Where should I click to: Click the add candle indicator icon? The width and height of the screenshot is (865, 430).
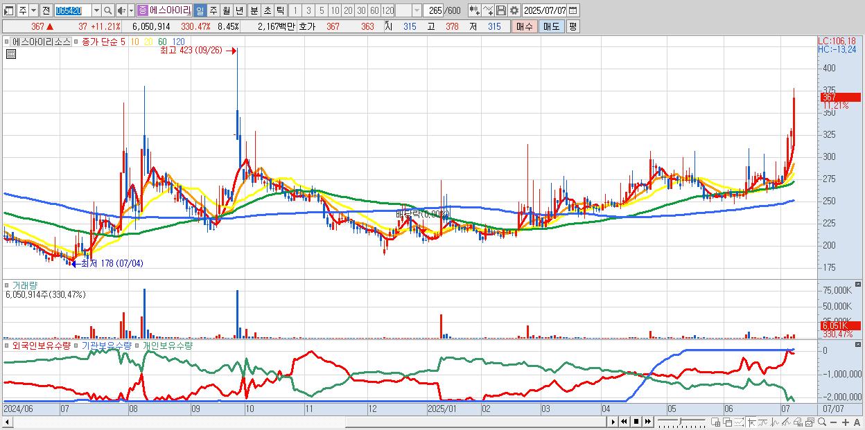tap(475, 10)
